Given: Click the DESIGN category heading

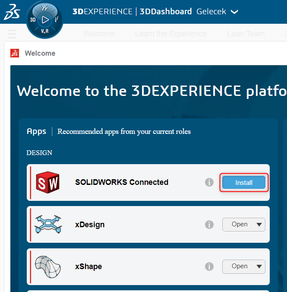Looking at the screenshot, I should point(39,153).
